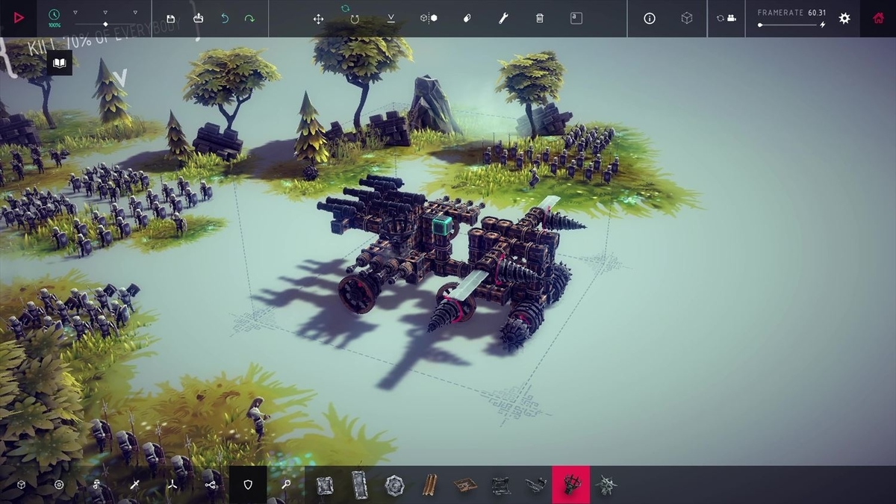Image resolution: width=896 pixels, height=504 pixels.
Task: Pick the spike ball block
Action: click(606, 486)
